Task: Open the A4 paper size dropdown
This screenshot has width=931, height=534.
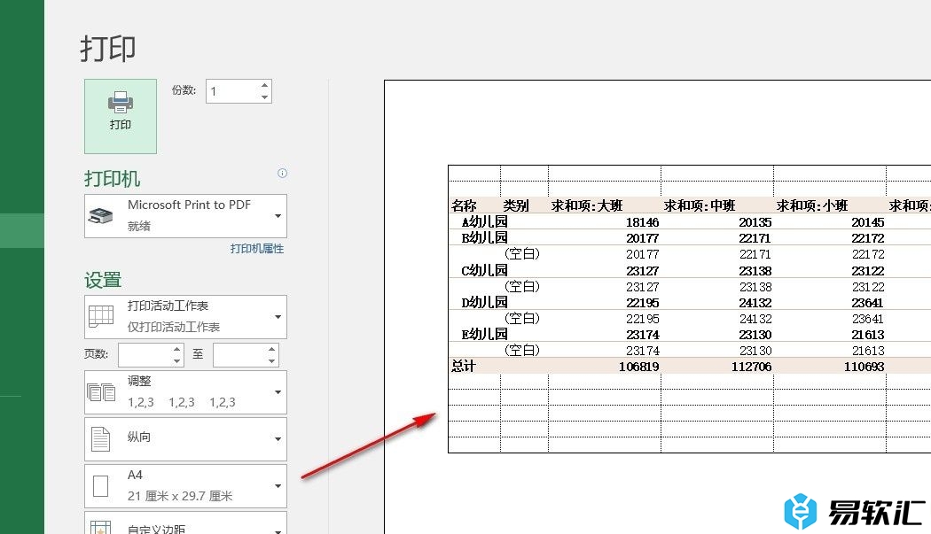Action: pos(186,486)
